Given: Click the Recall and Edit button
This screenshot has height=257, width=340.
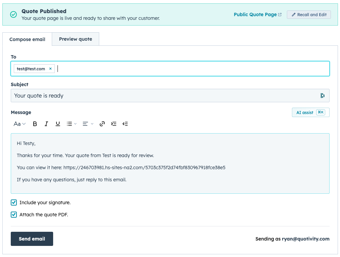Looking at the screenshot, I should (x=309, y=14).
